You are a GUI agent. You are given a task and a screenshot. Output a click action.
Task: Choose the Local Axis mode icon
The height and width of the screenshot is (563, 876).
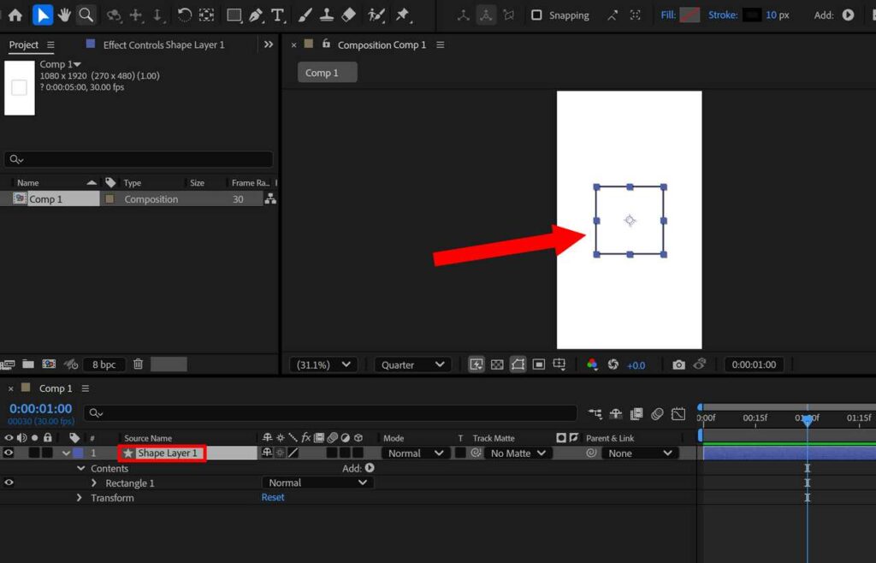463,15
